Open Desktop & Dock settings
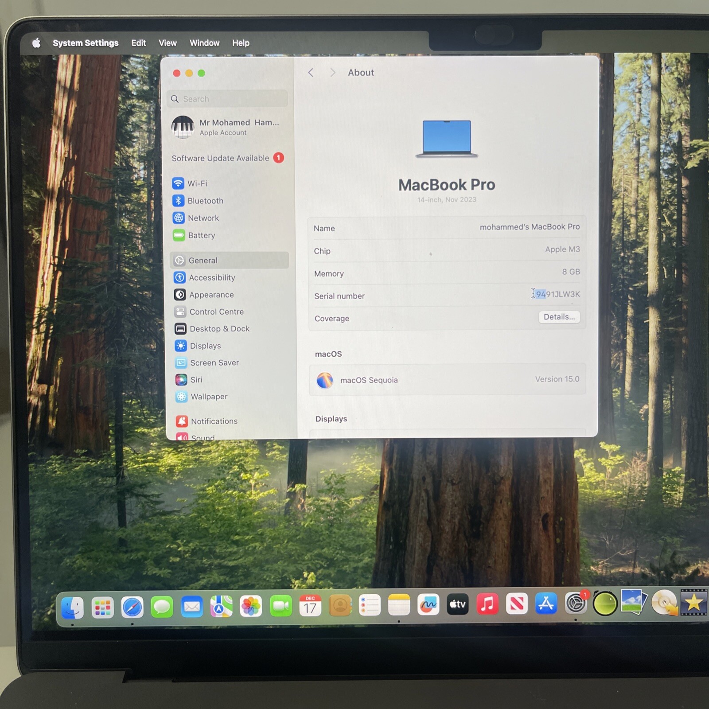This screenshot has height=709, width=709. [212, 329]
